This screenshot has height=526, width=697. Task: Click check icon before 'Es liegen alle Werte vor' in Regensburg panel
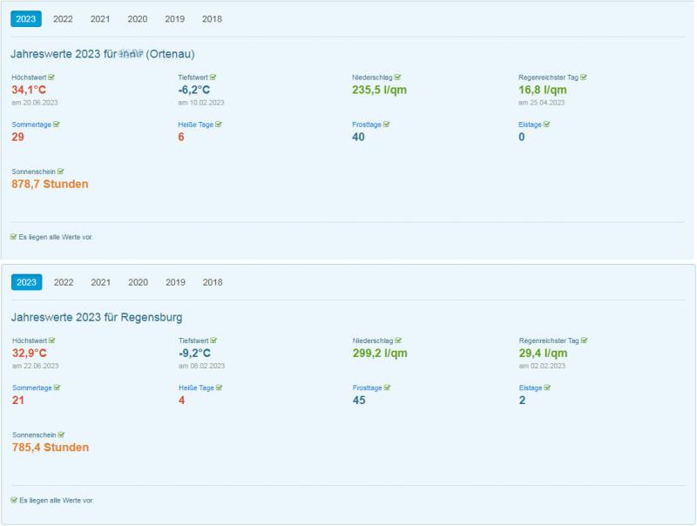pyautogui.click(x=13, y=500)
